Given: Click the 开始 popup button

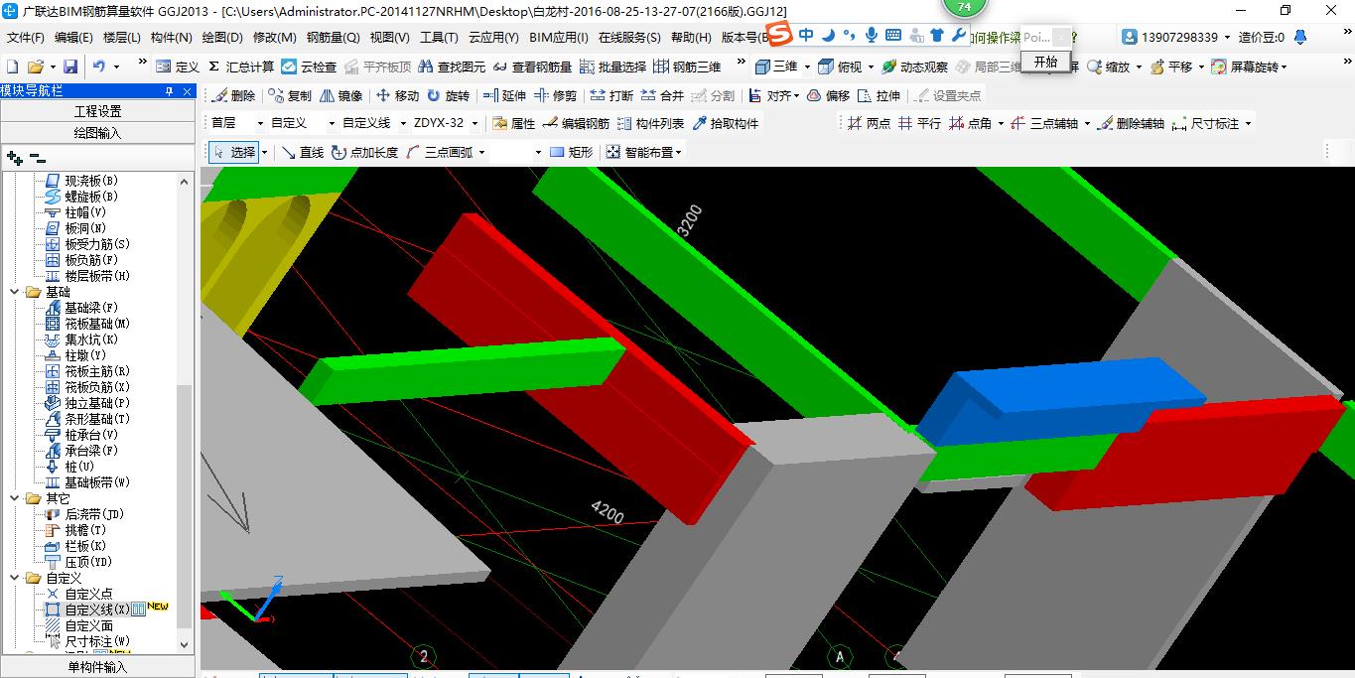Looking at the screenshot, I should point(1045,62).
